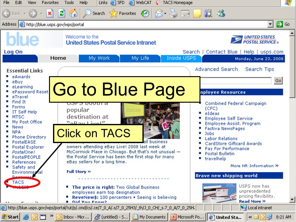Click the green Go arrow button
This screenshot has height=222, width=296.
(x=279, y=24)
